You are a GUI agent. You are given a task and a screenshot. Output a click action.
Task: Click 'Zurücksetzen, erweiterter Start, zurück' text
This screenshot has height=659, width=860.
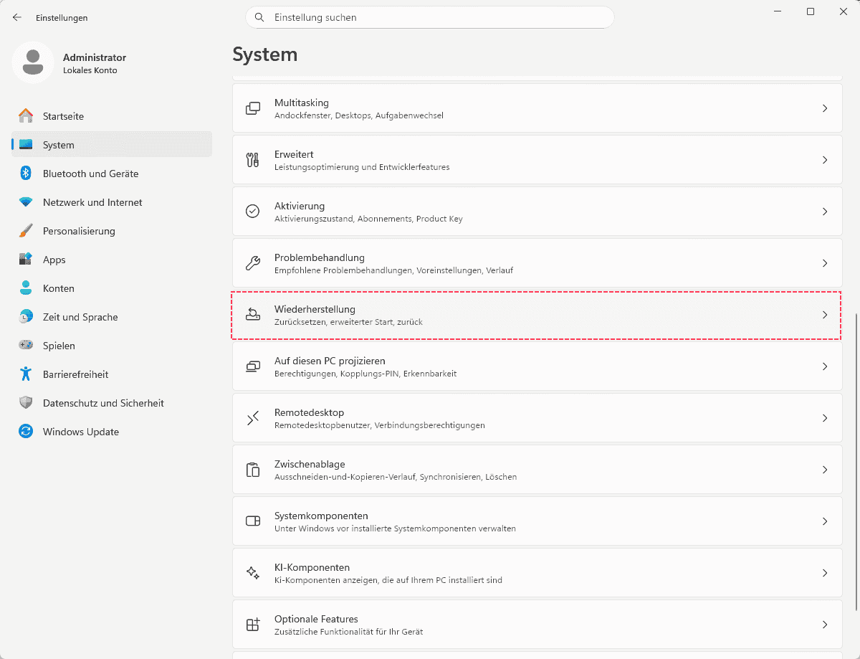click(x=348, y=322)
